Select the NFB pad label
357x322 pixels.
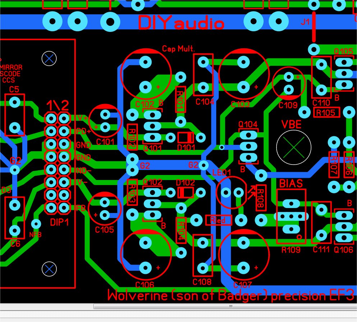35,235
